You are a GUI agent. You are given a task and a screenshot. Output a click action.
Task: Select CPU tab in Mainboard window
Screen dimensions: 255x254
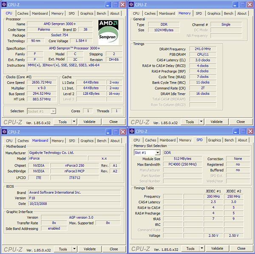click(9, 141)
